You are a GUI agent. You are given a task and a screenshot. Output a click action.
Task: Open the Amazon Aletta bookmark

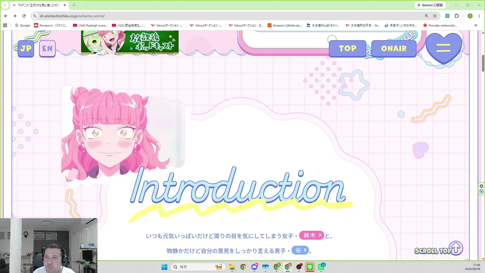click(285, 25)
